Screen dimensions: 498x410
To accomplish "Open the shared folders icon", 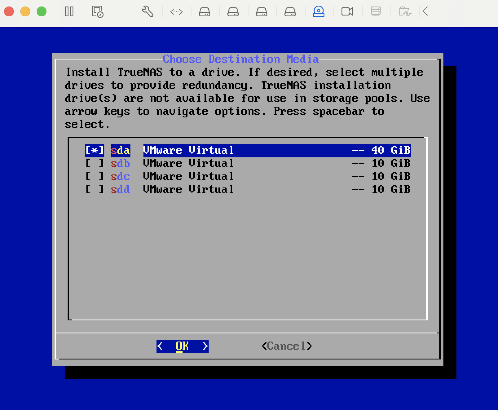I will 405,11.
